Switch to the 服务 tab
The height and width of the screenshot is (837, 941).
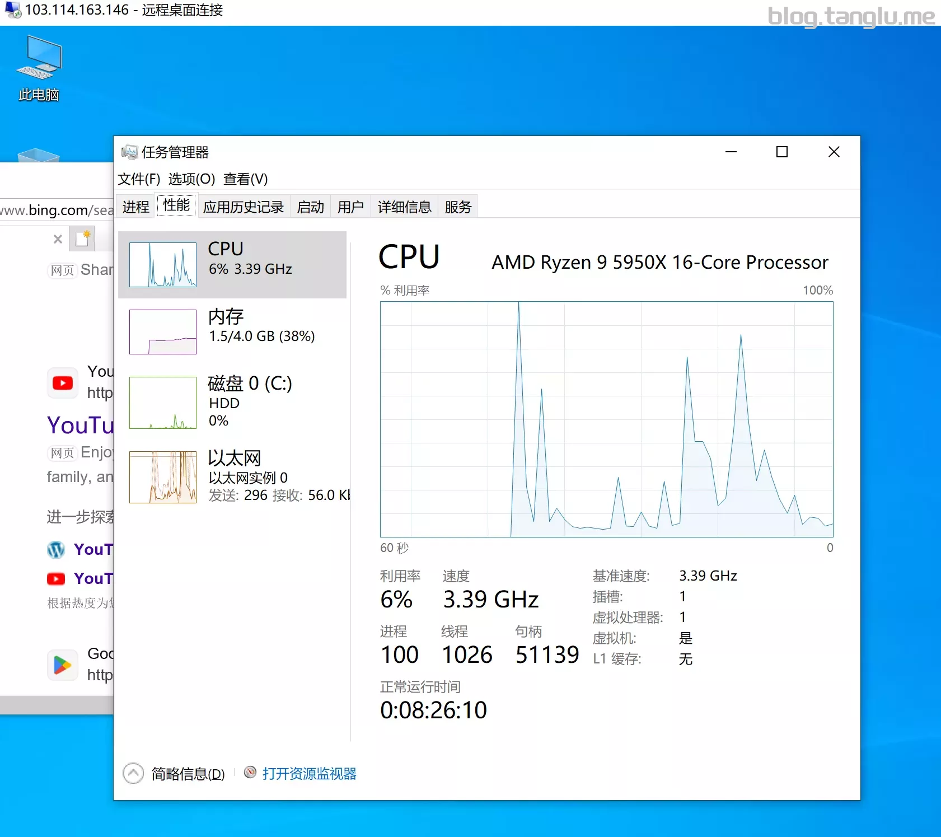point(458,207)
